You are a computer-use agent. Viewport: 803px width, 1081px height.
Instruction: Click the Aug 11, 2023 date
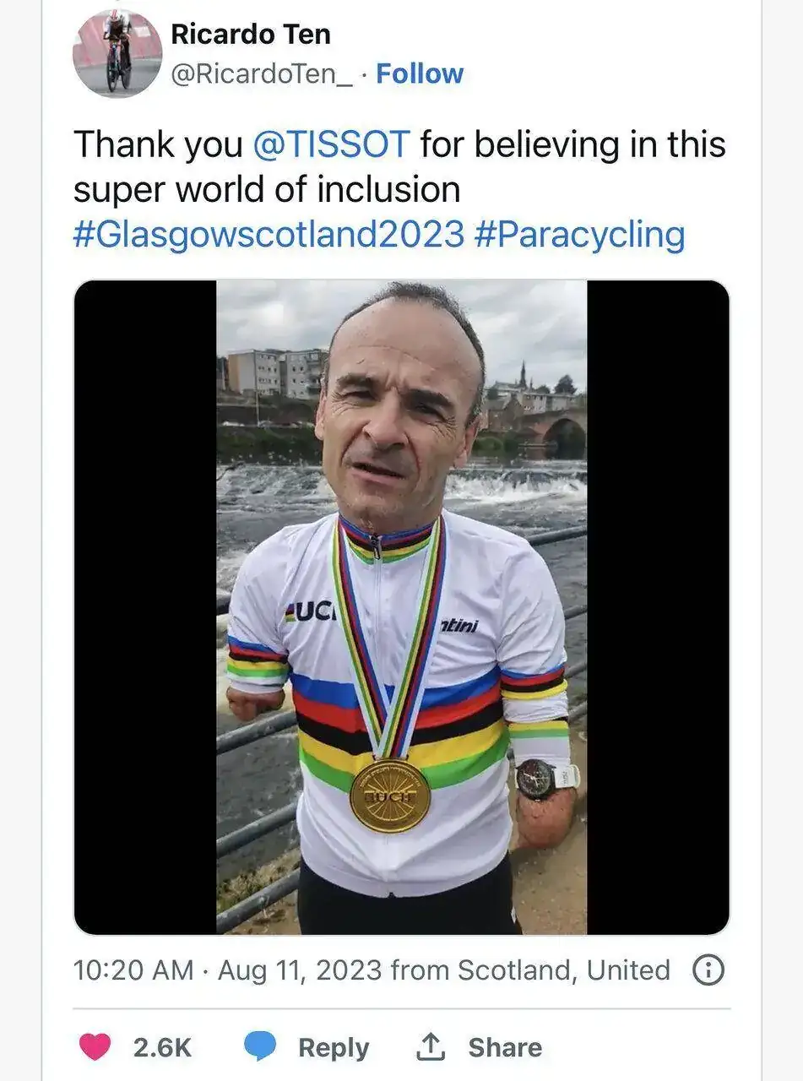[x=300, y=970]
